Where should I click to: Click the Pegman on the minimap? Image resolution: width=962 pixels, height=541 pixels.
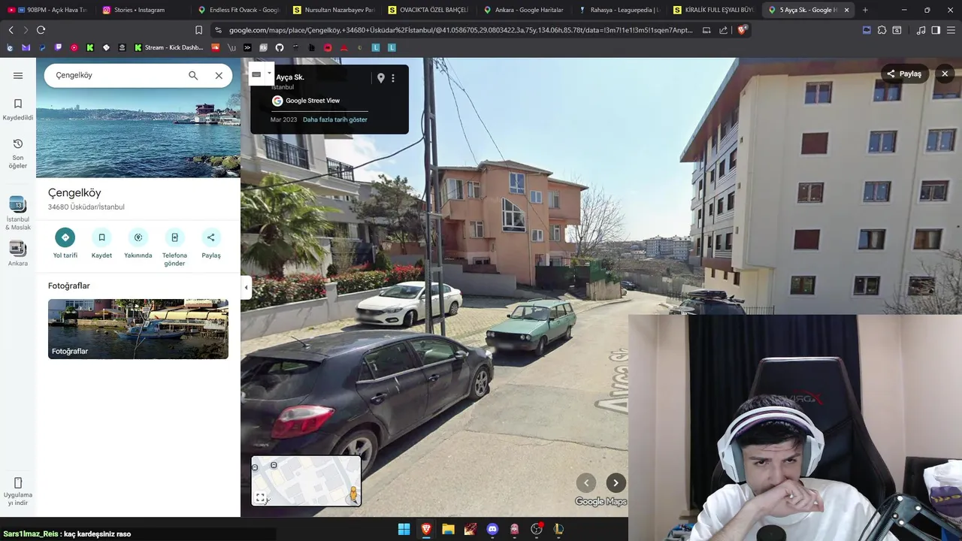click(353, 494)
